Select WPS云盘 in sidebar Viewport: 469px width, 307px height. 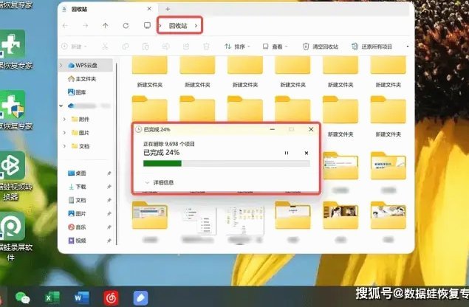point(86,65)
